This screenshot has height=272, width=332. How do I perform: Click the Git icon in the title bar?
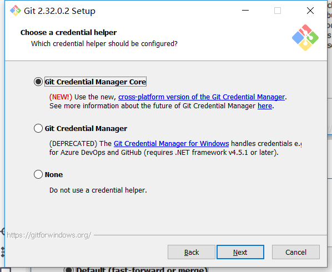tap(16, 11)
